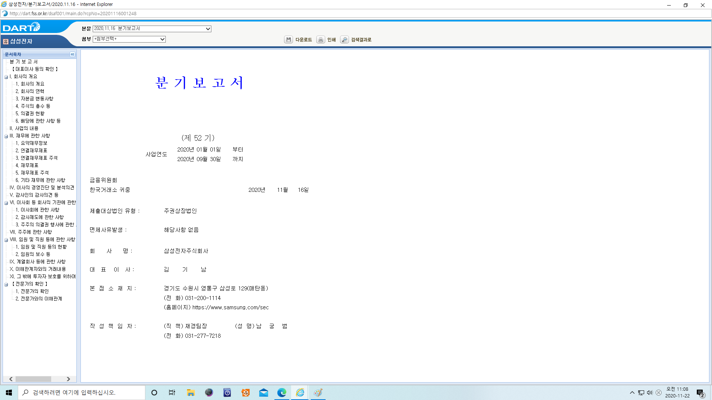Open V. 감사인의 감사의견 등
Viewport: 712px width, 400px height.
point(34,195)
